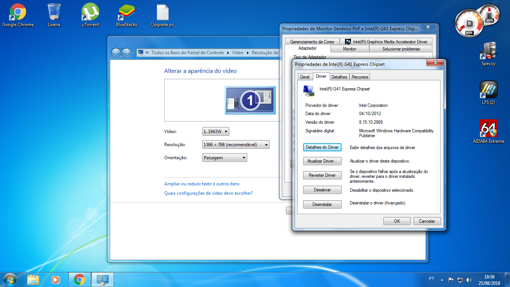Open the Lixeira recycle bin icon
The height and width of the screenshot is (287, 510).
54,15
